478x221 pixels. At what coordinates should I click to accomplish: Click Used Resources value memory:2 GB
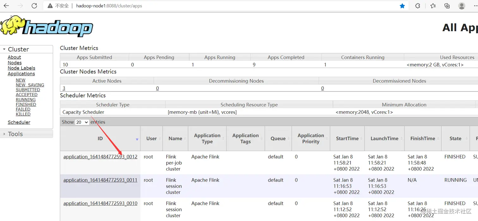click(x=435, y=65)
